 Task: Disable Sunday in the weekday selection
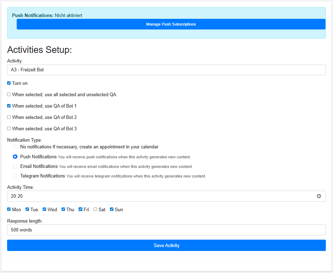tap(111, 209)
